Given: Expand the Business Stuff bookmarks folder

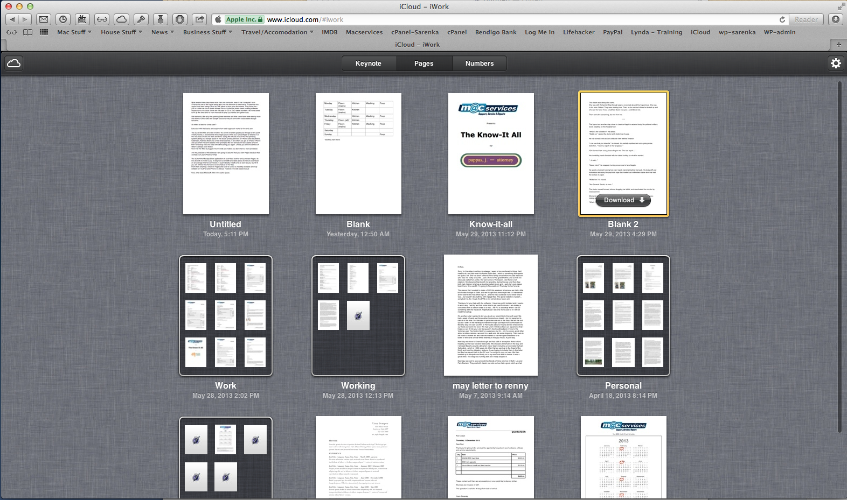Looking at the screenshot, I should click(x=207, y=32).
